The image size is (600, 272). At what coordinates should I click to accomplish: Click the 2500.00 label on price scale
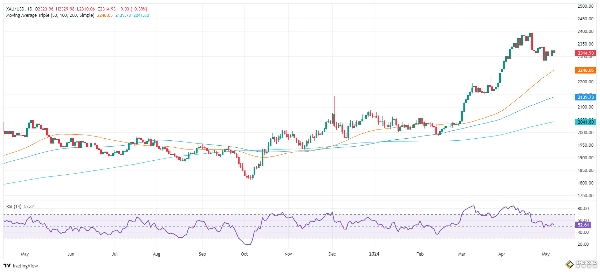pos(585,6)
